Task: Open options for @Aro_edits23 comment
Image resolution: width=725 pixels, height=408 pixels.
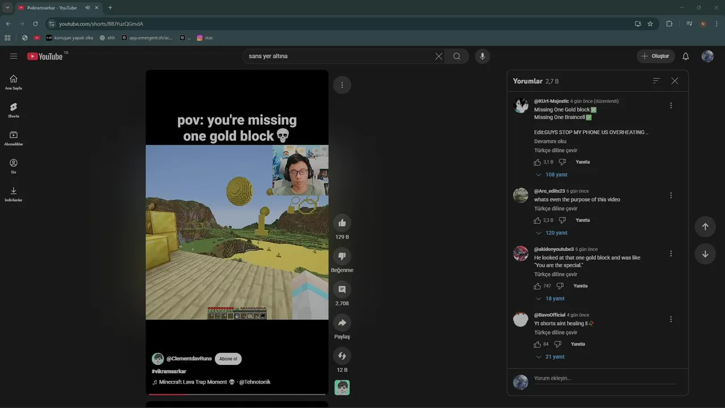Action: 671,195
